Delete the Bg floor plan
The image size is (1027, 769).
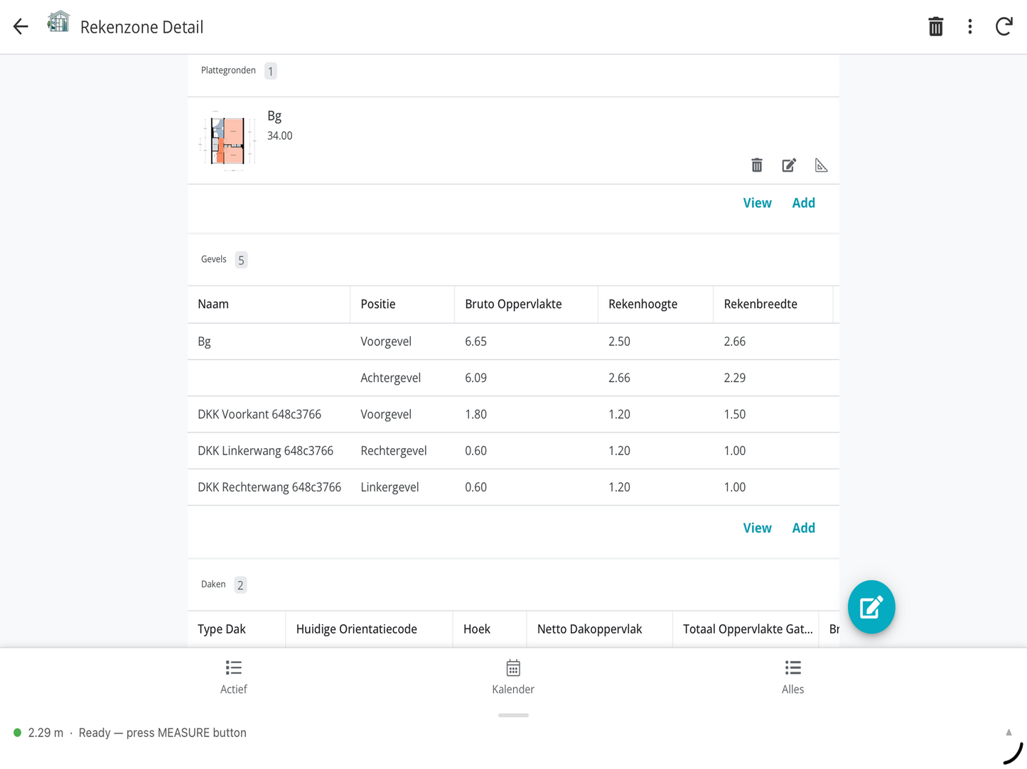757,165
